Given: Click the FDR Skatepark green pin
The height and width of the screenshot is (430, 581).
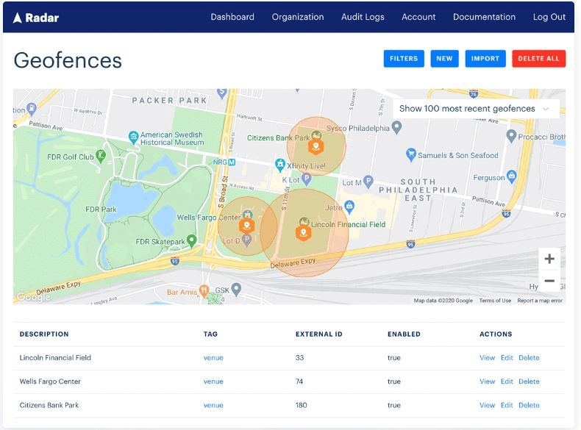Looking at the screenshot, I should 191,241.
